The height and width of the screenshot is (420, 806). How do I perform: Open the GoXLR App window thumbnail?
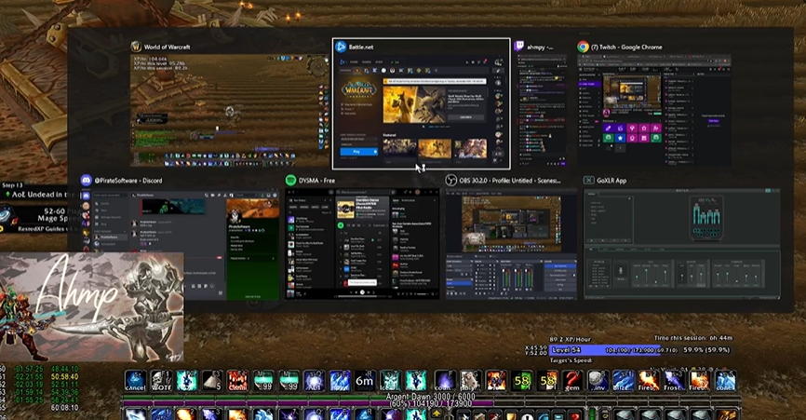(681, 244)
